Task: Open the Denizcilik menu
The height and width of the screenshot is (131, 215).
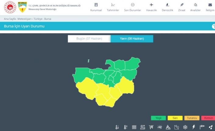Action: (167, 7)
